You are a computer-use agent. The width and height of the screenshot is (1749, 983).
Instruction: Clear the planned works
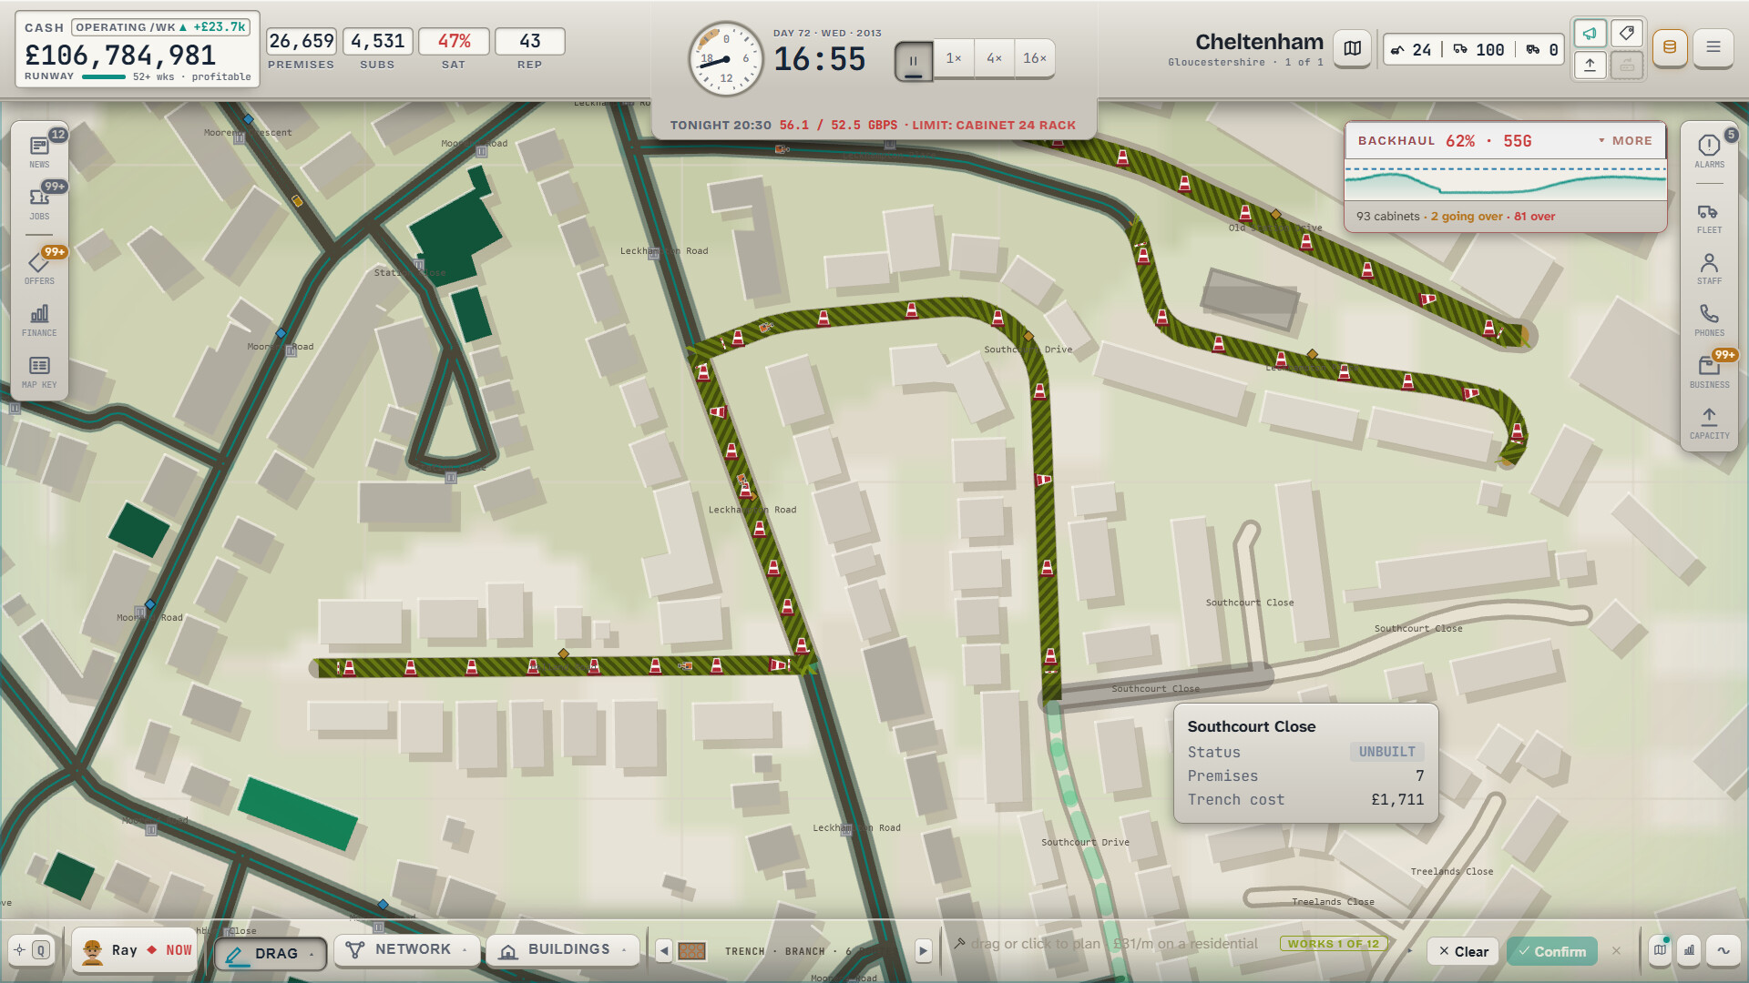click(1463, 951)
